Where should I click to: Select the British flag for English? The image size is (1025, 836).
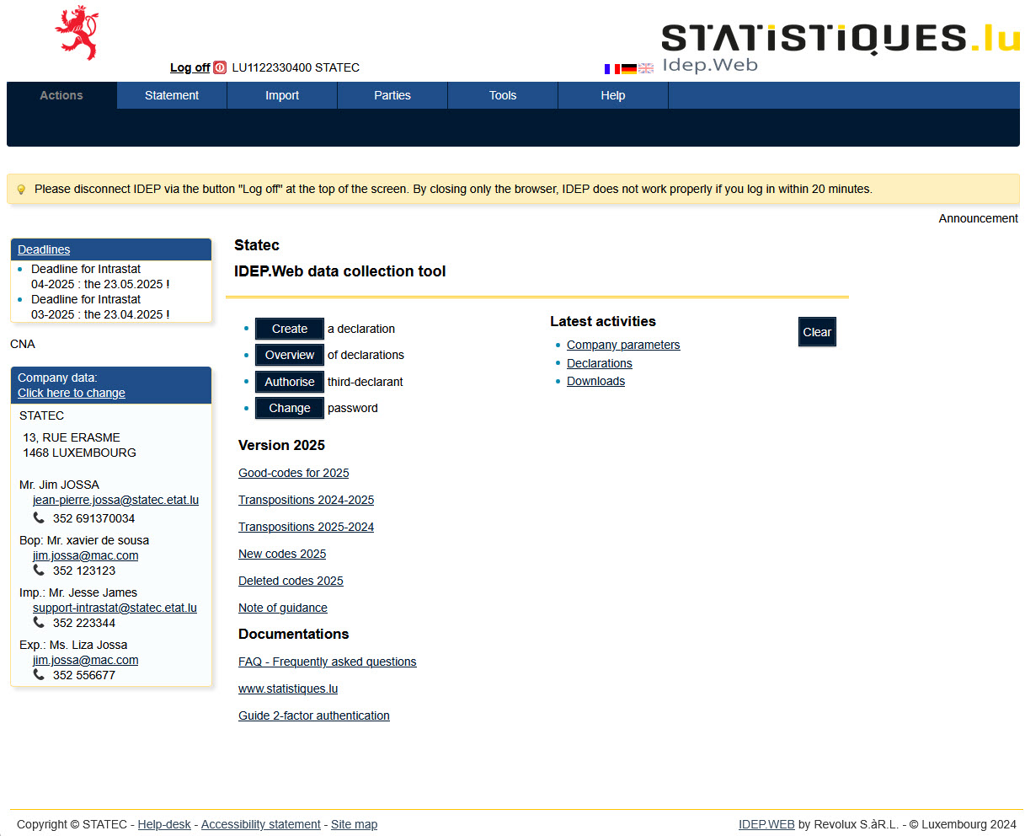(645, 68)
